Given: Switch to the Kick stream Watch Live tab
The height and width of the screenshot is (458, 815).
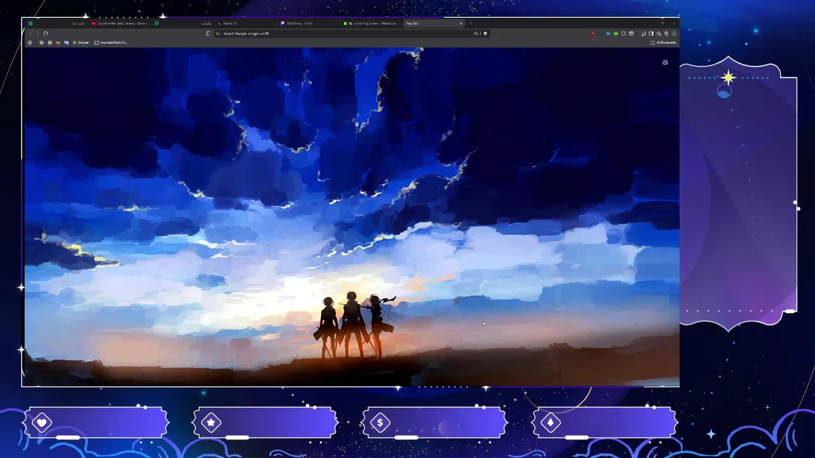Looking at the screenshot, I should tap(371, 24).
